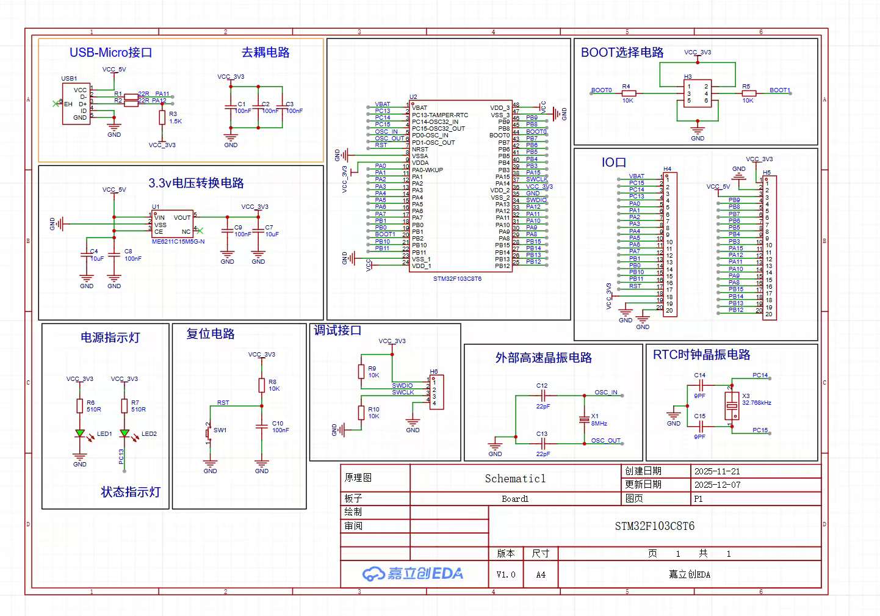Click the 嘉立创EDA logo

[x=413, y=573]
